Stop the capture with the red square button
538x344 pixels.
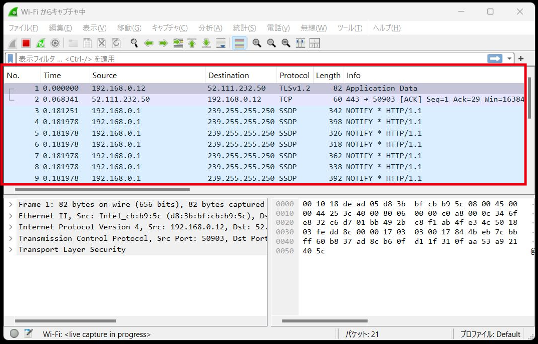pyautogui.click(x=26, y=43)
